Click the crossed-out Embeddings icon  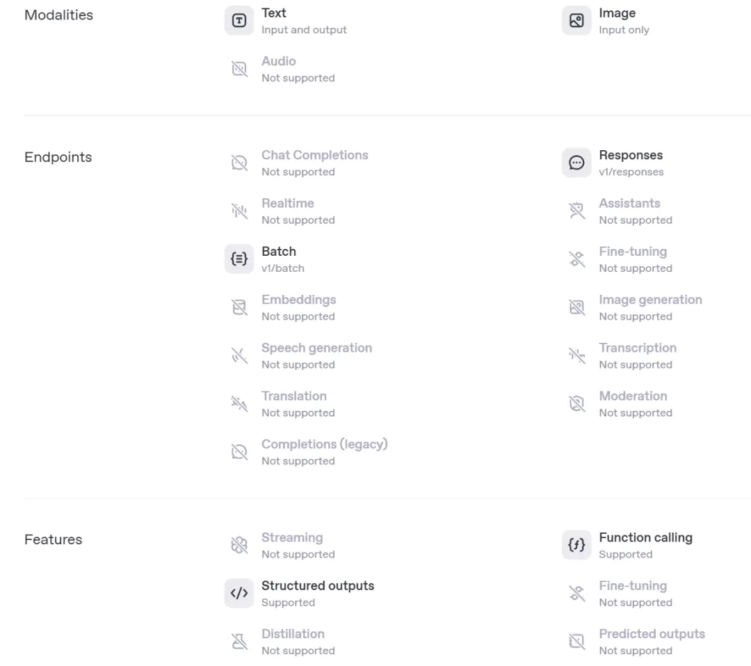pyautogui.click(x=239, y=307)
